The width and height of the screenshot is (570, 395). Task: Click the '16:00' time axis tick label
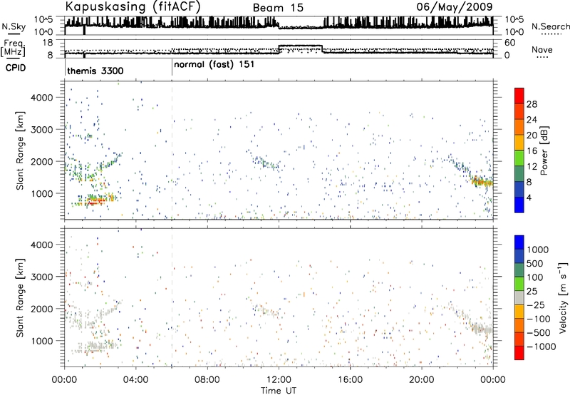point(350,380)
